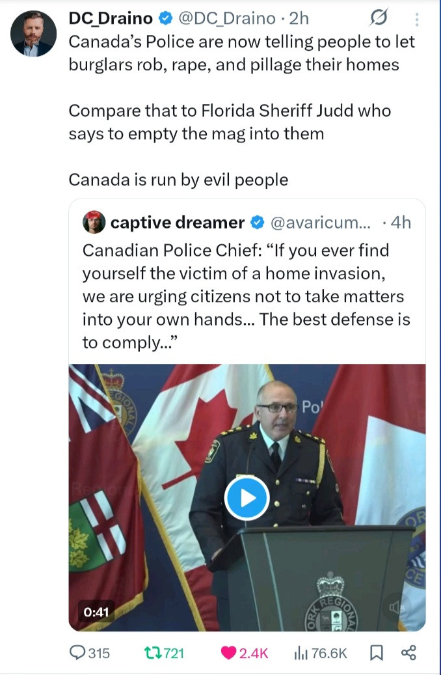This screenshot has width=441, height=675.
Task: Open the quoted tweet text about home invasion
Action: tap(246, 297)
